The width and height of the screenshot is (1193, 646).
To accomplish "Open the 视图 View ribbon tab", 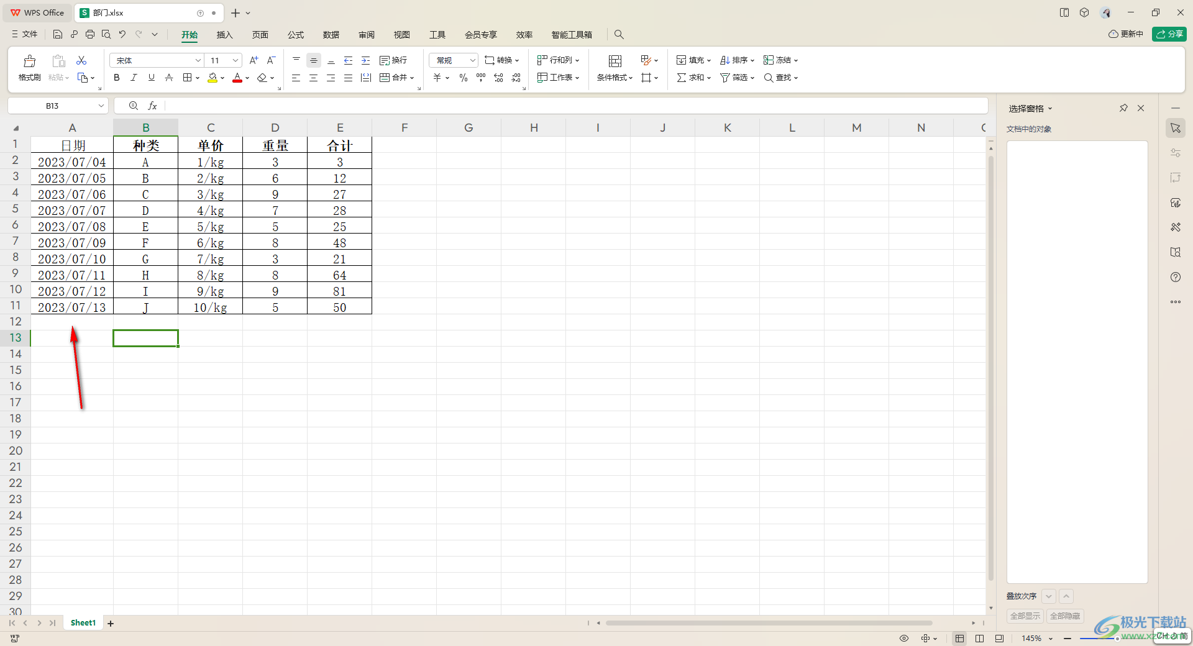I will coord(402,35).
